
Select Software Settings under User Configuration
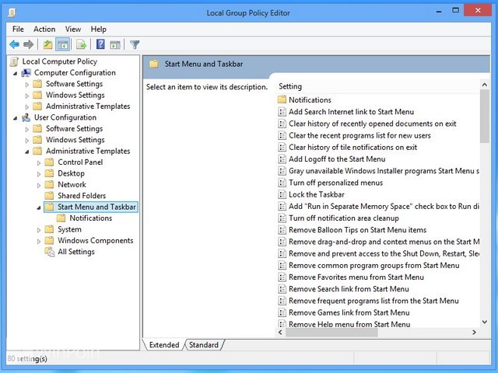[75, 128]
